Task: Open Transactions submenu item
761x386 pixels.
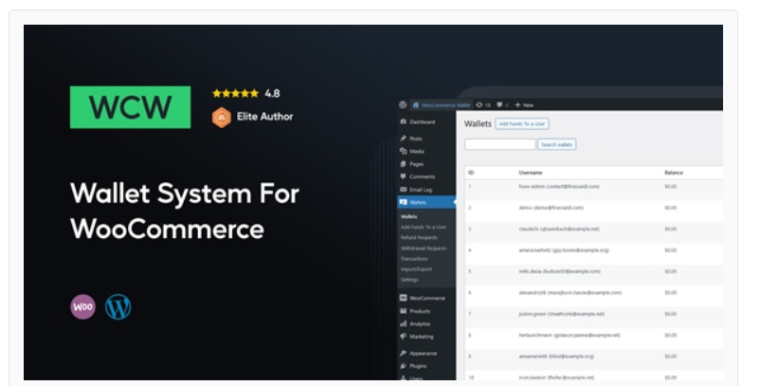Action: pyautogui.click(x=414, y=259)
